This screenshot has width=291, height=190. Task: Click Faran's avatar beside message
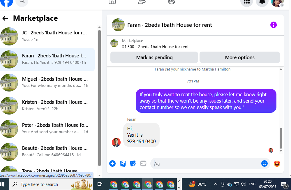[x=116, y=142]
